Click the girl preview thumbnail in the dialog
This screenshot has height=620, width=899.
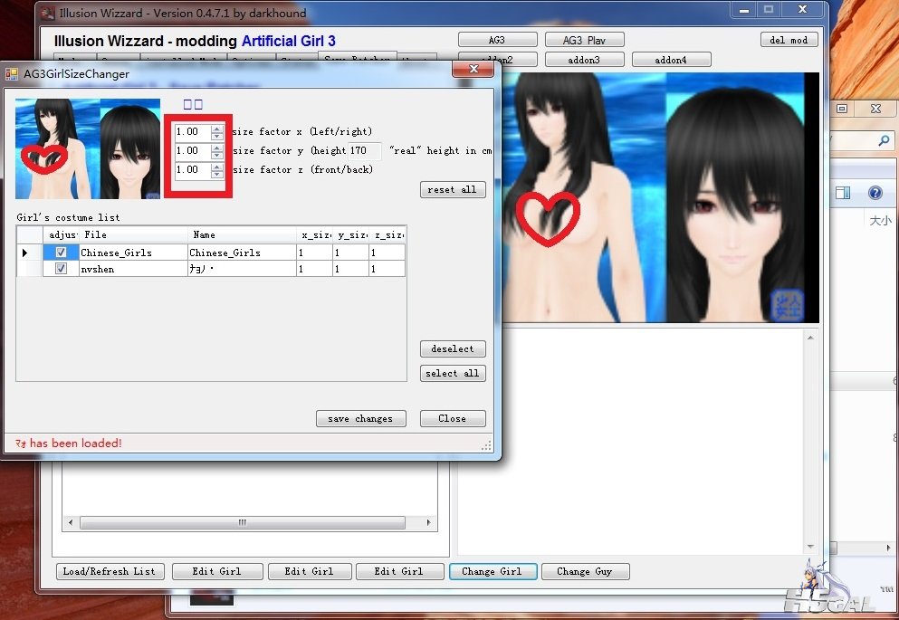tap(88, 148)
